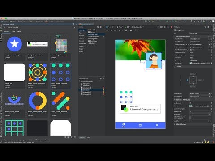Screen dimensions: 215x161
Task: Open the Event Log
Action: pos(208,140)
